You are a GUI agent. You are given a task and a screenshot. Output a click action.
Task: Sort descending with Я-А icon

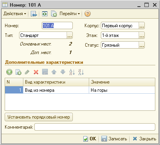(x=81, y=72)
